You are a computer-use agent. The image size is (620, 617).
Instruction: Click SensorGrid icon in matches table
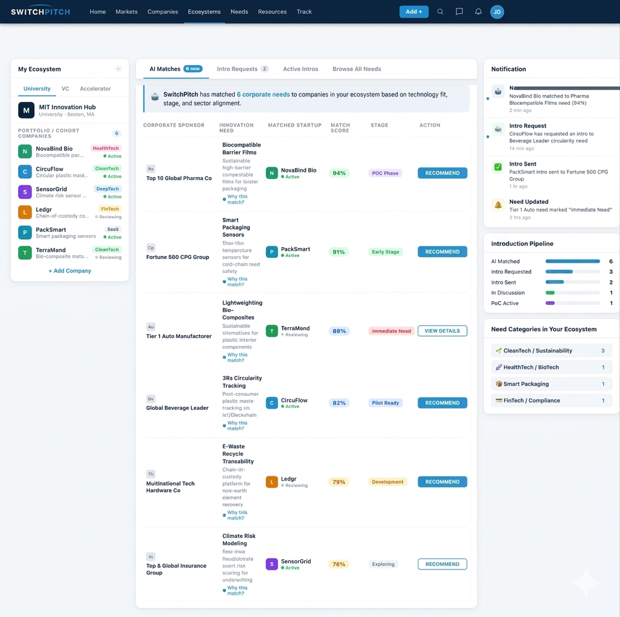(x=271, y=564)
